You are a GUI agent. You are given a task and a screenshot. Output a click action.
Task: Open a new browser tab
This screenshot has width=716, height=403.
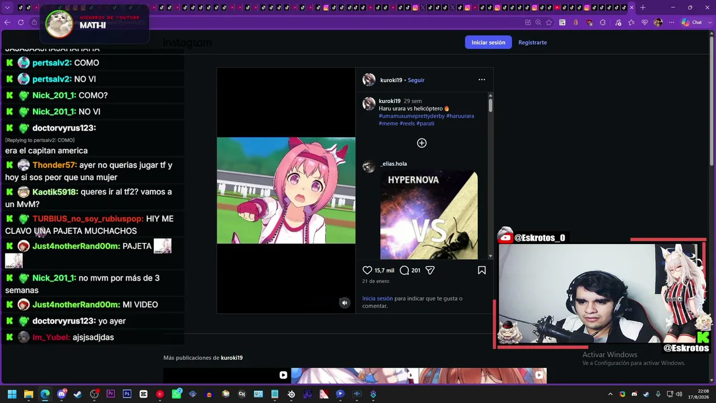click(643, 7)
